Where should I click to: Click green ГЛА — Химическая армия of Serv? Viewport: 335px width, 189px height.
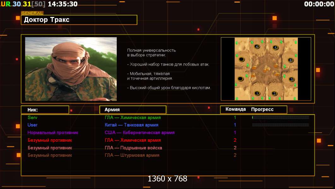coord(133,117)
